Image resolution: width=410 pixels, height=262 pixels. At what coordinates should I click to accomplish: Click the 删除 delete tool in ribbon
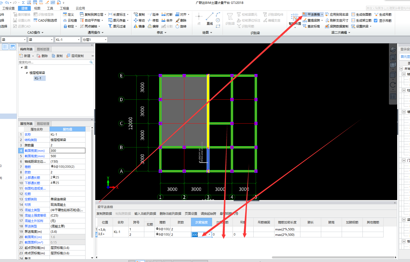point(181,20)
